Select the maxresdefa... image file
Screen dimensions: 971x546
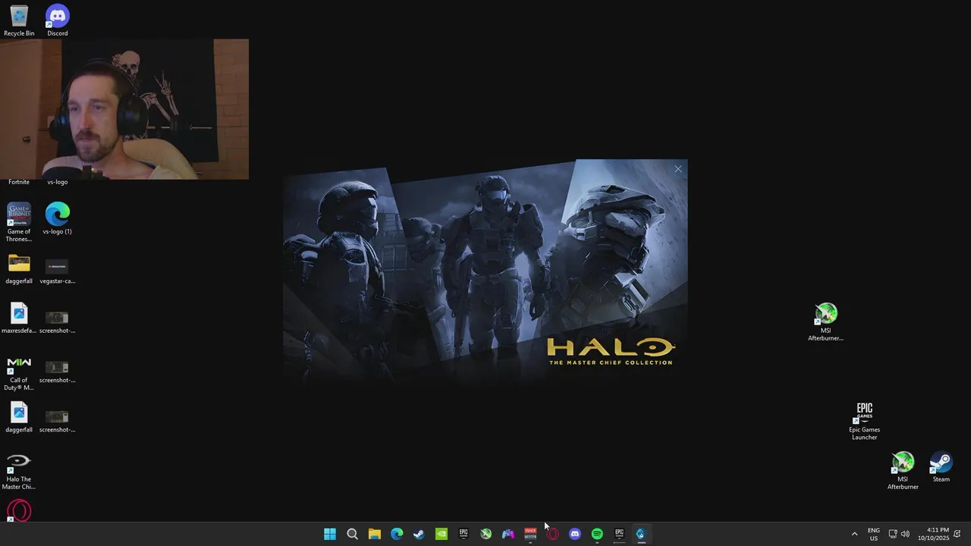(19, 318)
